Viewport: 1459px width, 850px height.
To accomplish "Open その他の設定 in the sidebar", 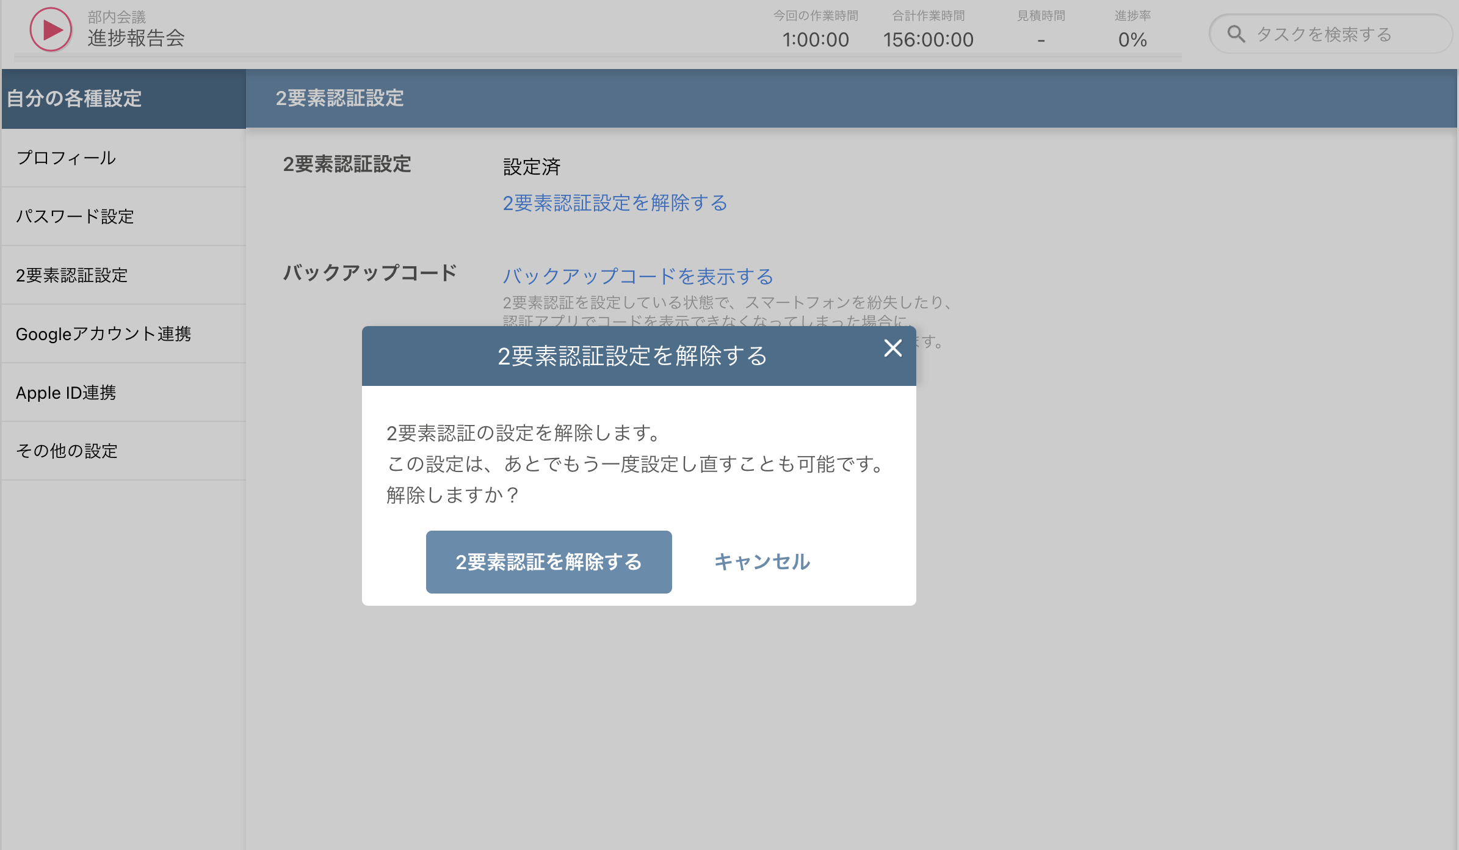I will (67, 451).
